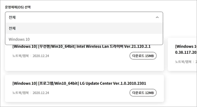Click the [Windows 10] prefix of LG Update Center

[25, 83]
